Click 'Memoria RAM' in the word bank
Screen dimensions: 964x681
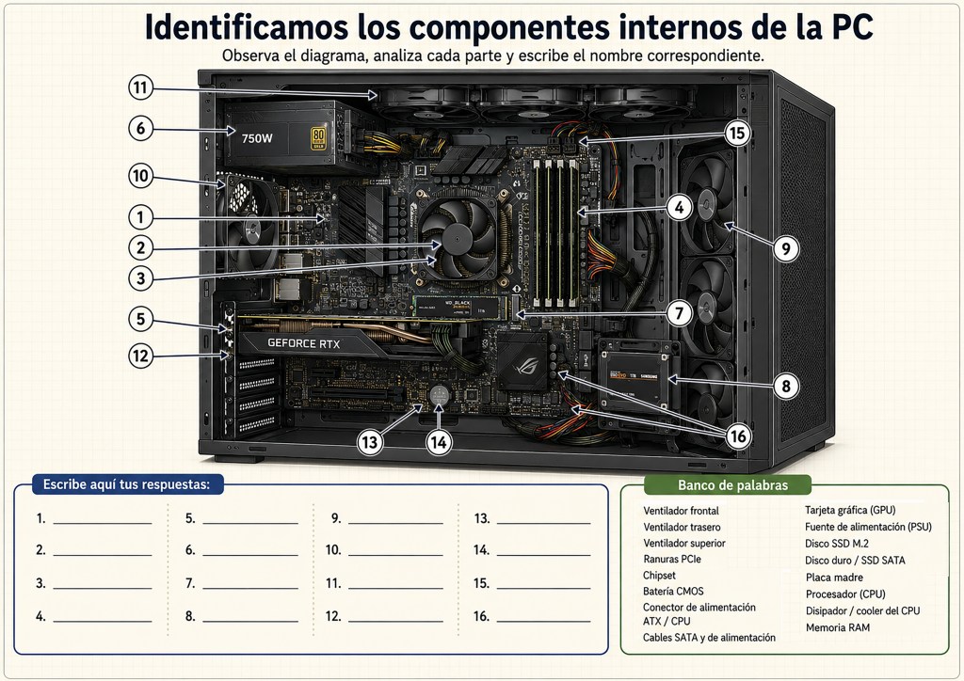(x=837, y=627)
